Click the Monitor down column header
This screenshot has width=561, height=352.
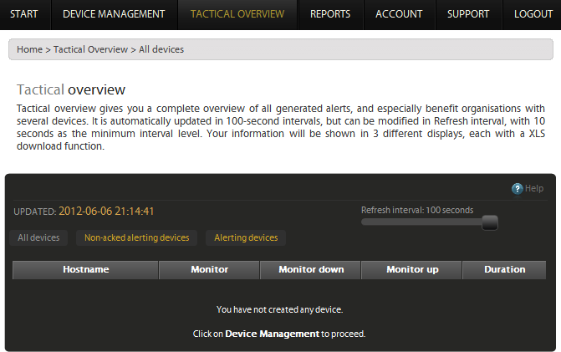tap(310, 270)
